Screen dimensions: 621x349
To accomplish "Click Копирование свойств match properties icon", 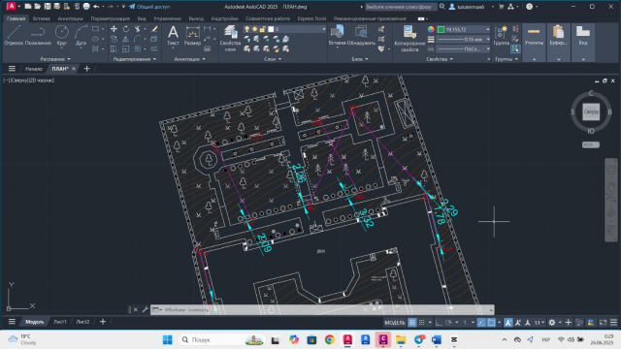I will tap(409, 39).
